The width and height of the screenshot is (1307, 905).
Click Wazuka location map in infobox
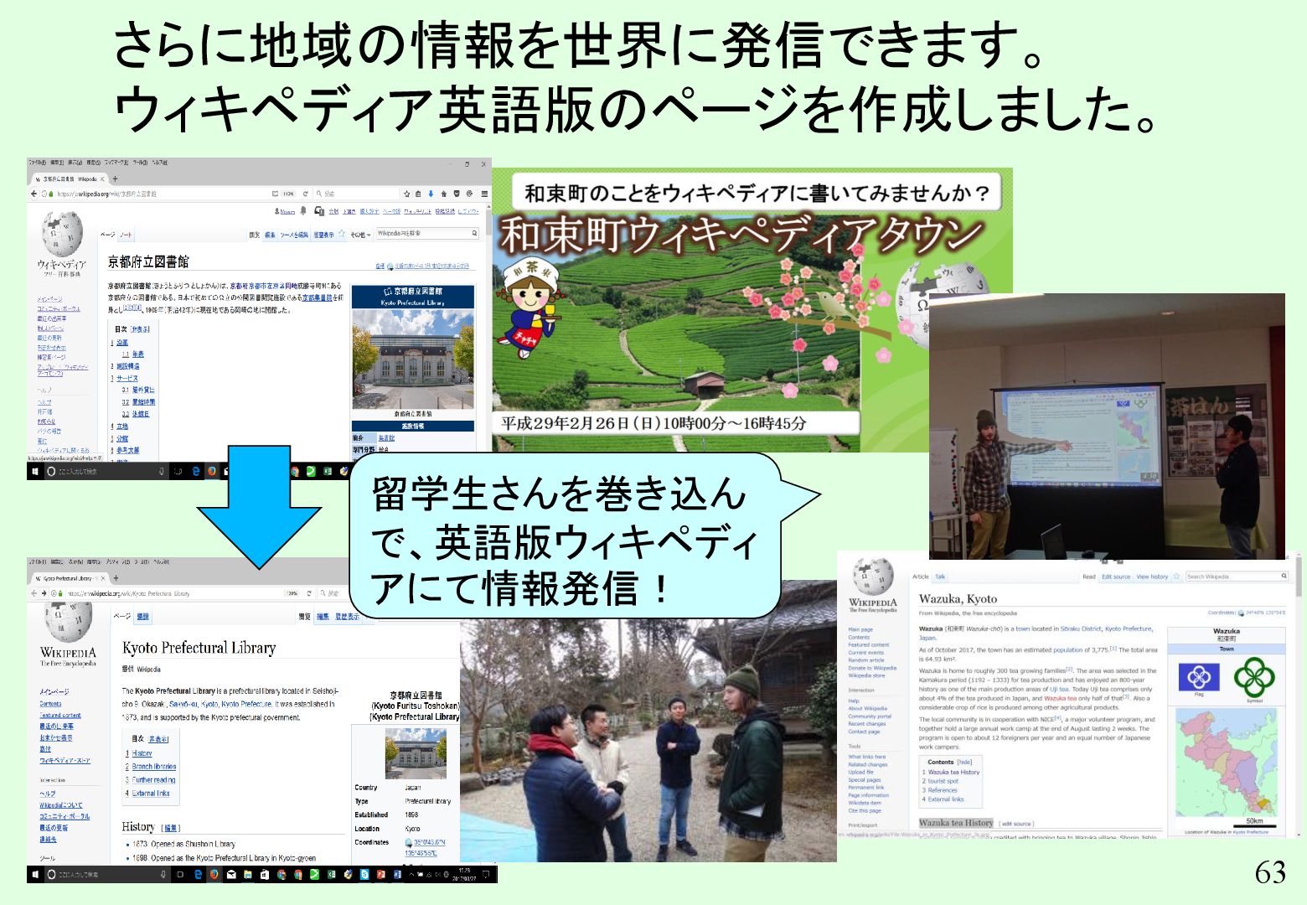pos(1226,763)
